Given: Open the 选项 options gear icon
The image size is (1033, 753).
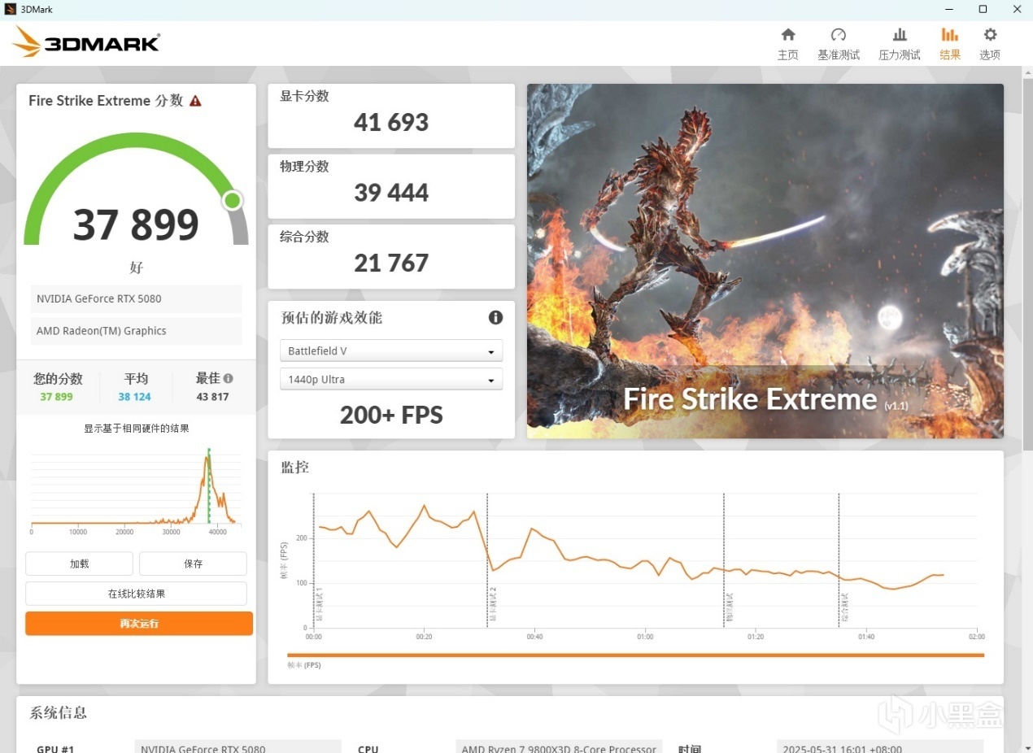Looking at the screenshot, I should click(x=990, y=34).
